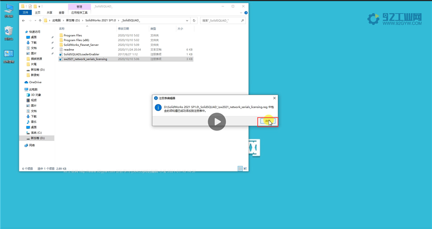Select the Program Files (x86) folder

(x=74, y=40)
